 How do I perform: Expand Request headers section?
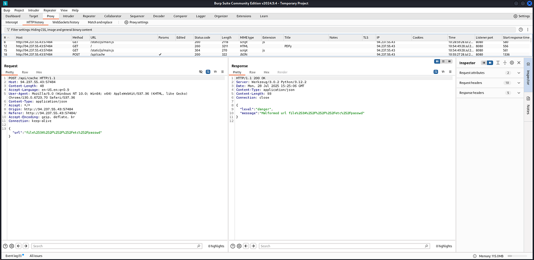point(489,83)
